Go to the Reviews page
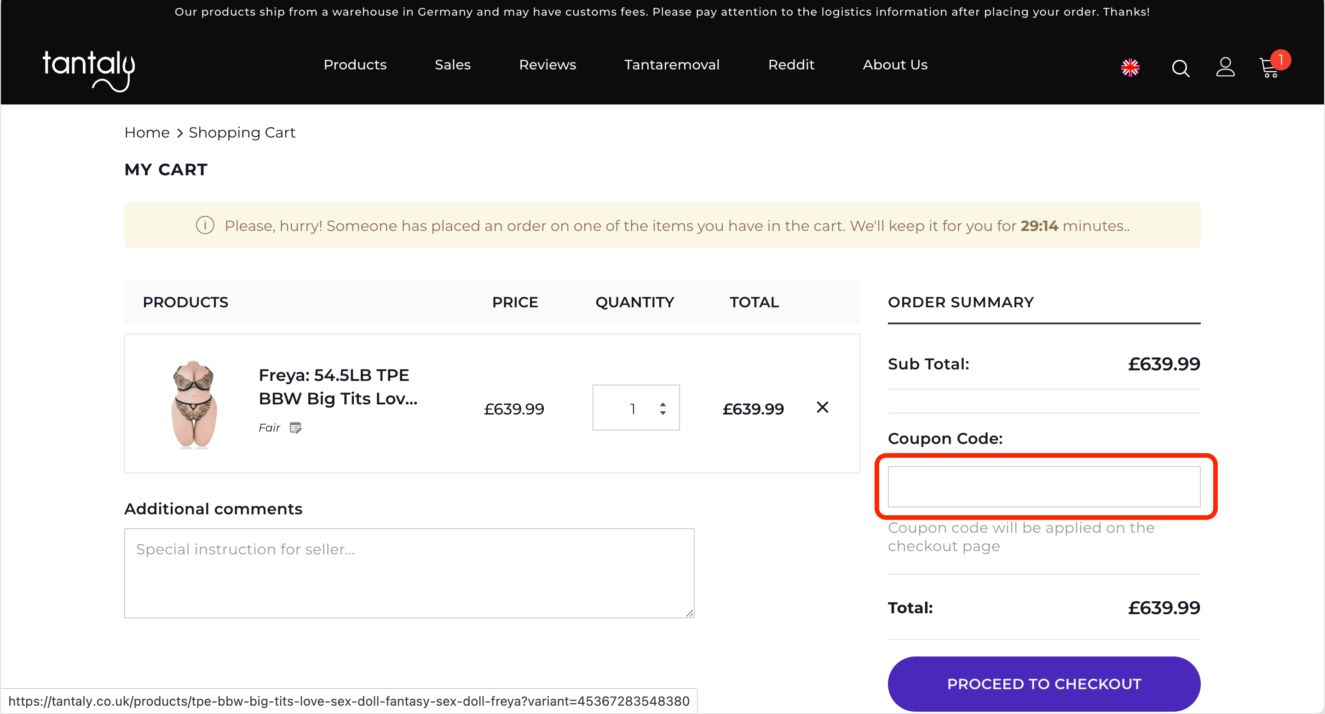This screenshot has width=1325, height=714. 547,65
